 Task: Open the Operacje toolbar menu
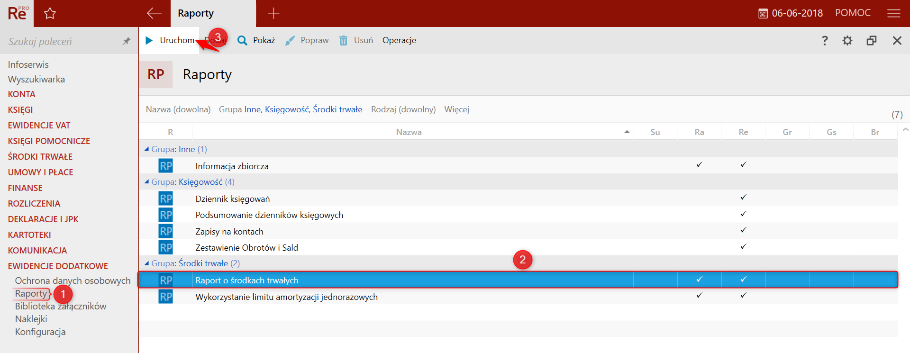click(x=399, y=40)
